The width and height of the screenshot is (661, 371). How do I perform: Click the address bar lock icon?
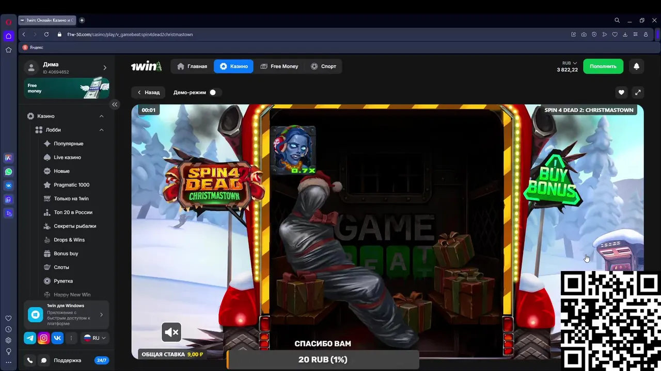[60, 35]
